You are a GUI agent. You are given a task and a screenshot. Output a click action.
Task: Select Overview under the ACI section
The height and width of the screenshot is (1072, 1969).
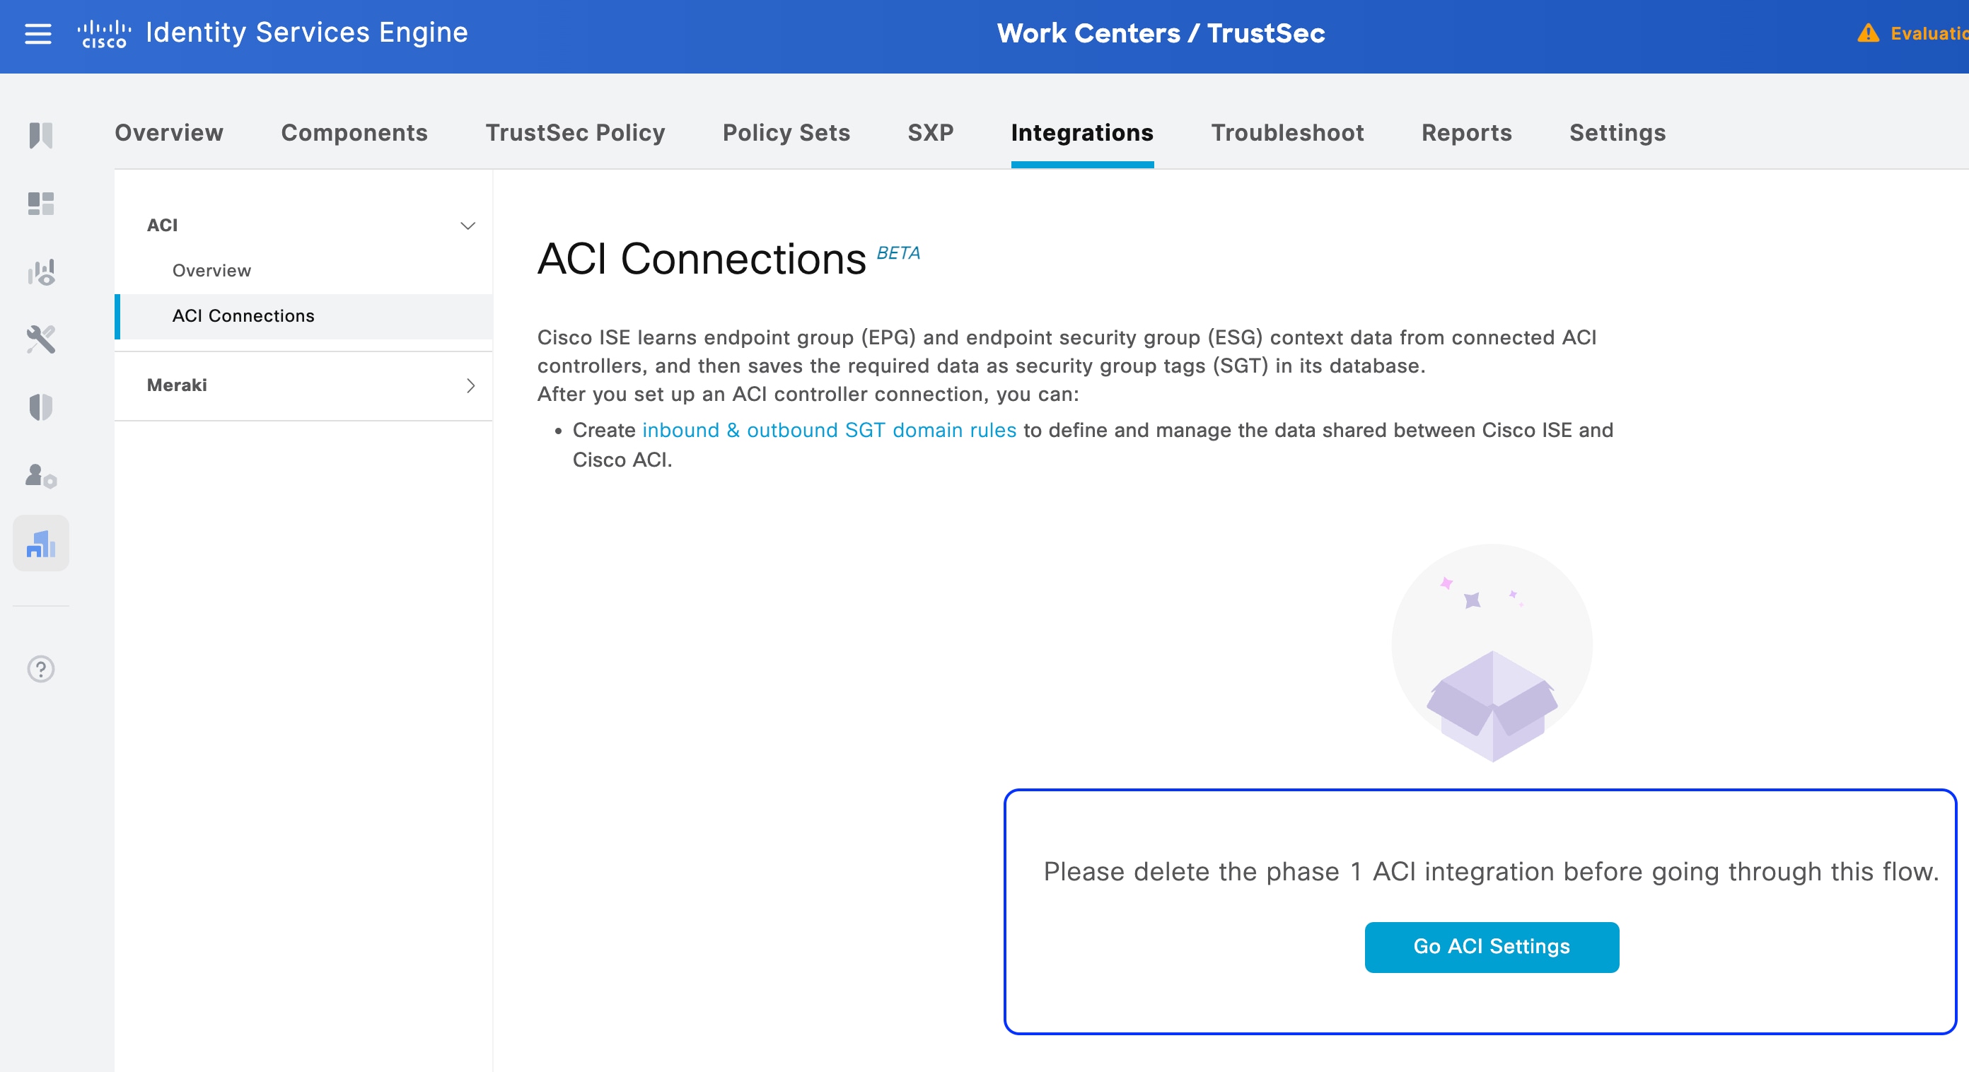[211, 271]
